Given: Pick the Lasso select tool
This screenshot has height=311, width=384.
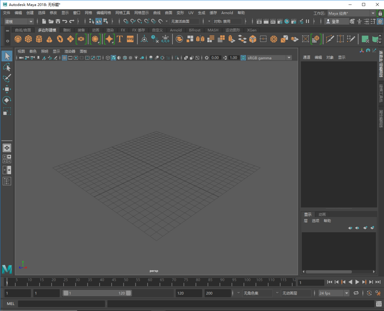Looking at the screenshot, I should (7, 67).
